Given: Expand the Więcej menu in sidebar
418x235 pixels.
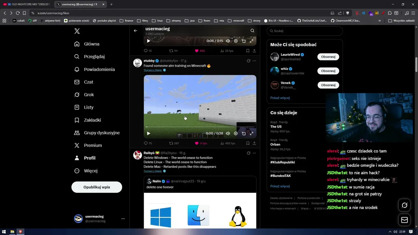Looking at the screenshot, I should [86, 171].
